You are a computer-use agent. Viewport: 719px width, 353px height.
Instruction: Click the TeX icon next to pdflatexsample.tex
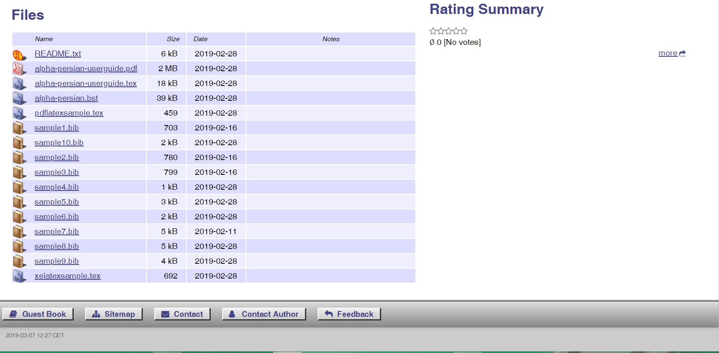coord(19,113)
